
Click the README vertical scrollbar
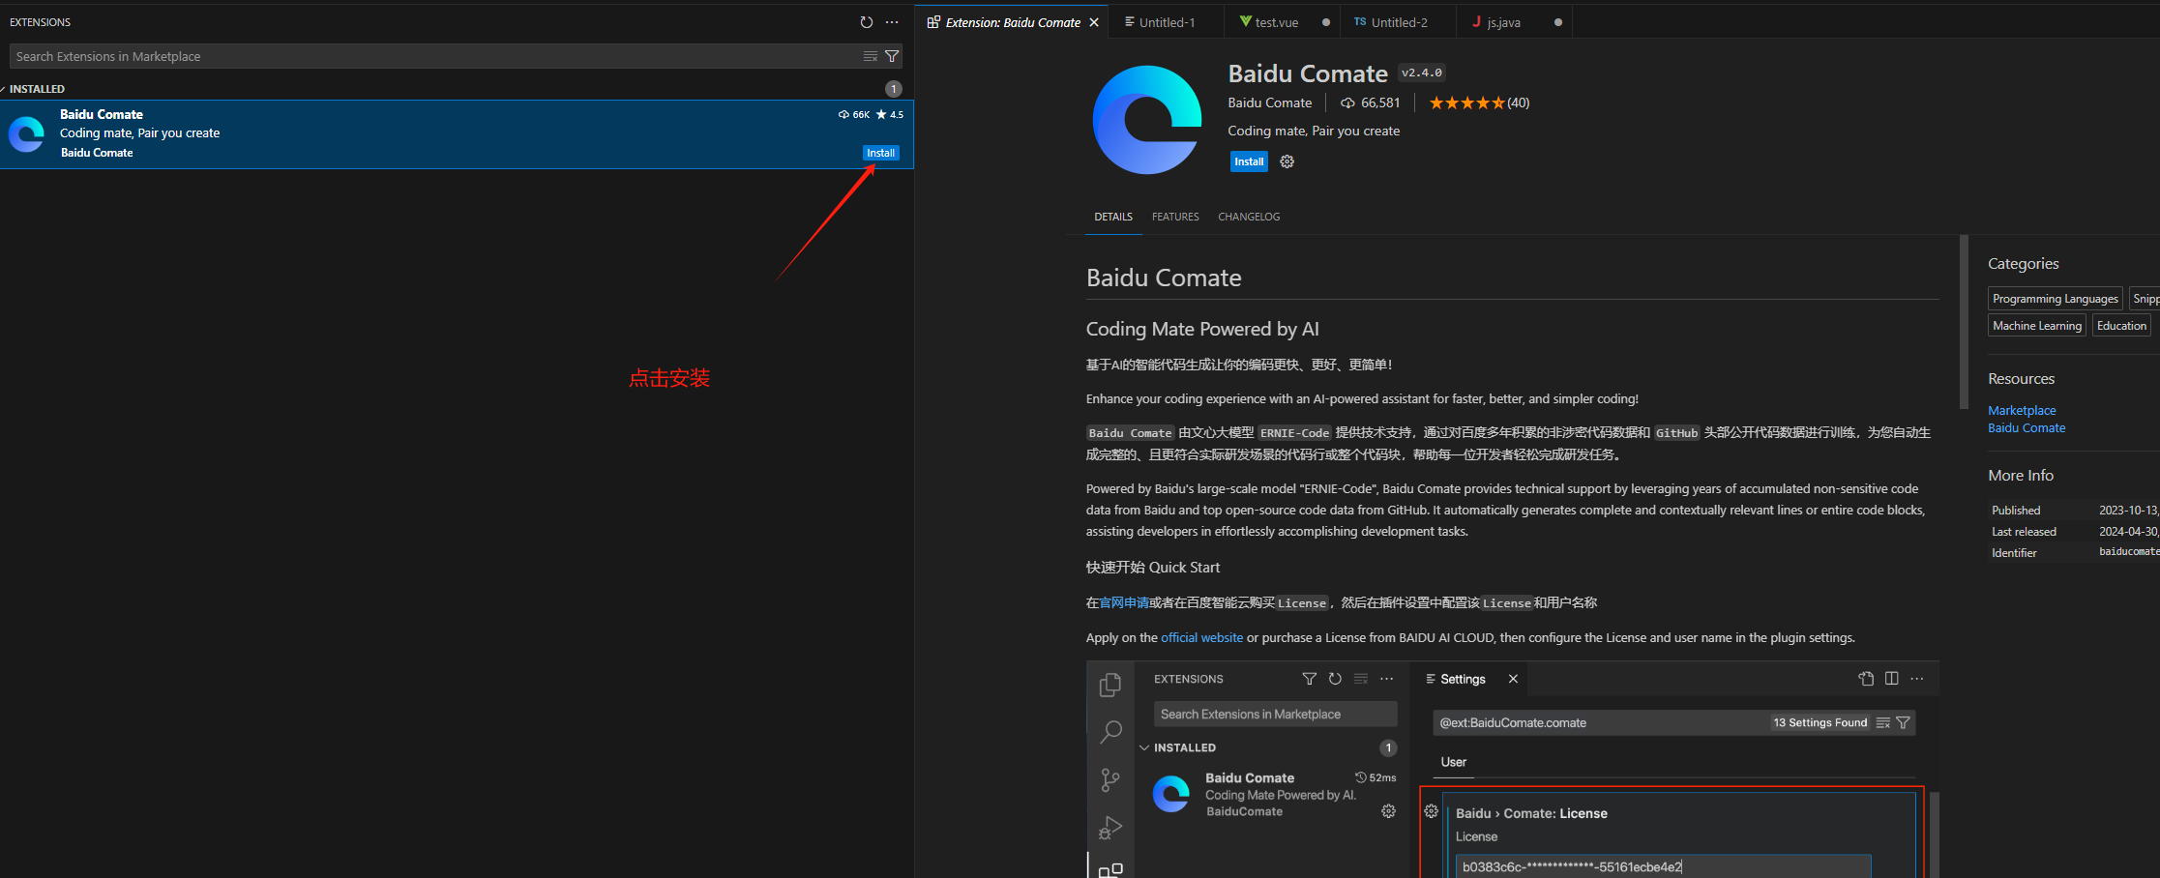click(1964, 321)
